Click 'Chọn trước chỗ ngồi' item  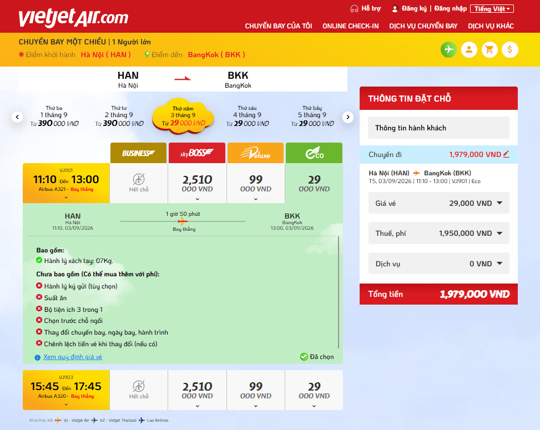[x=73, y=321]
